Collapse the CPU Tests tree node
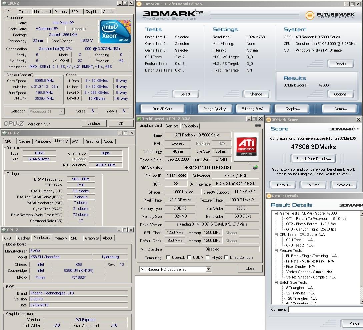 coord(276,235)
